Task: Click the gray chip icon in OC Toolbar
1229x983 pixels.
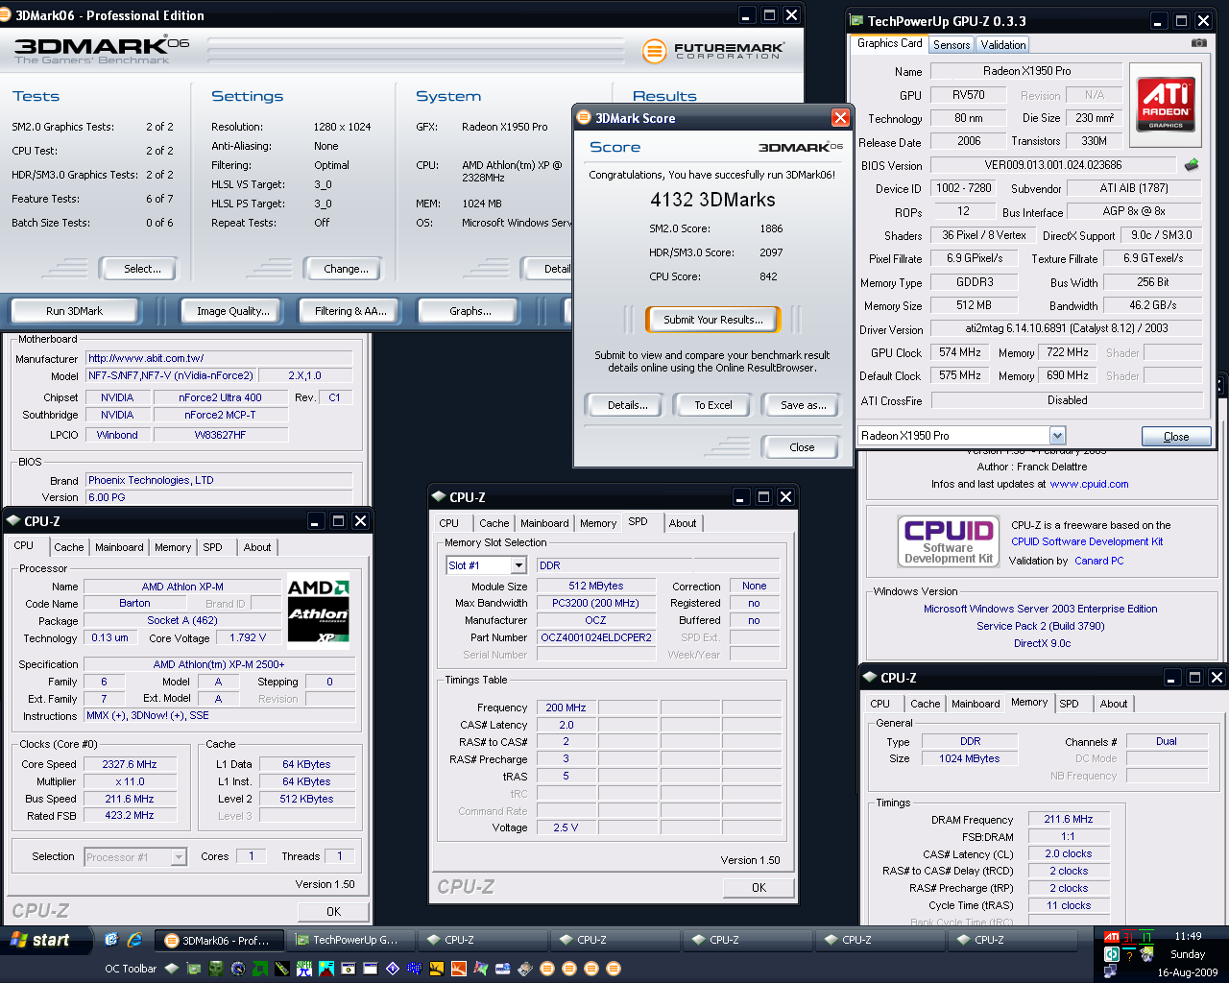Action: coord(525,969)
